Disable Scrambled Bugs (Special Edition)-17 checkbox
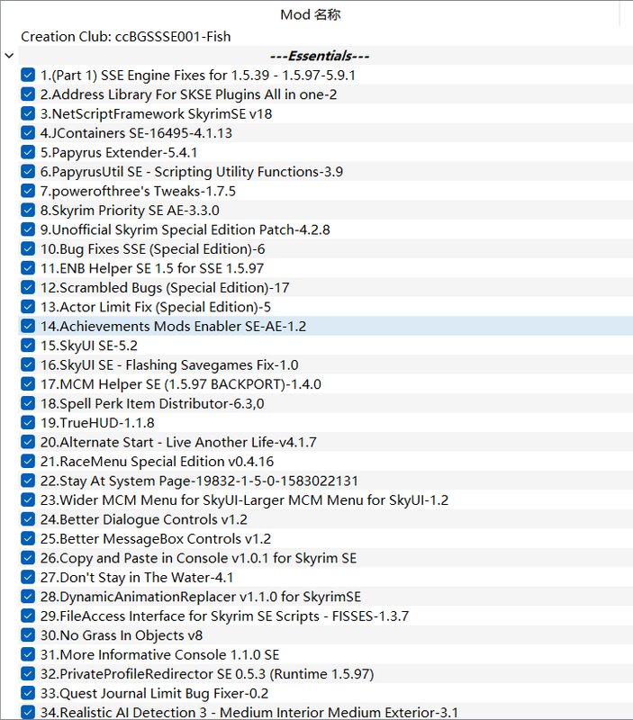Screen dimensions: 633x720 click(28, 287)
